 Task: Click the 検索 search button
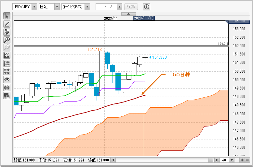tap(131, 7)
